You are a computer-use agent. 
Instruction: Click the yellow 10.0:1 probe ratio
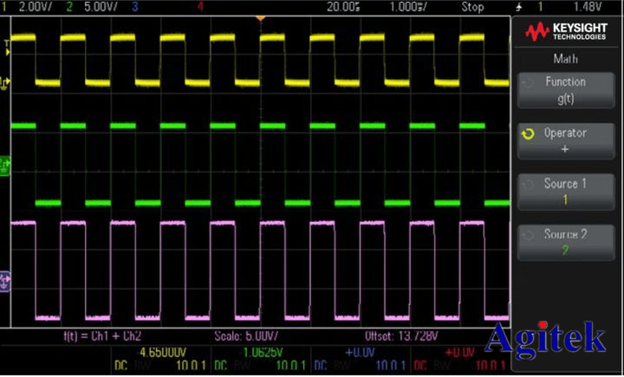[191, 366]
